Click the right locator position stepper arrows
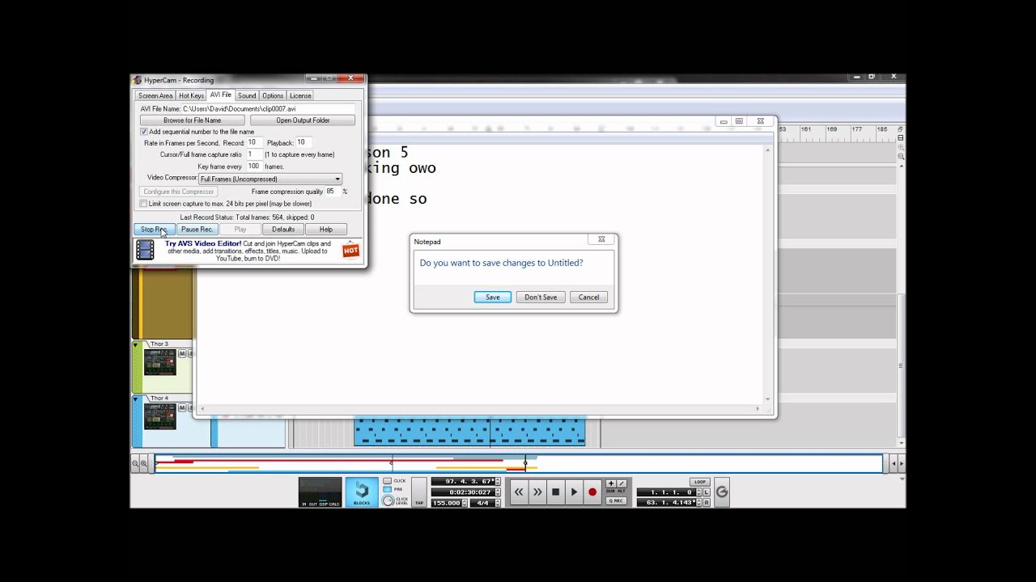The height and width of the screenshot is (582, 1036). pyautogui.click(x=698, y=503)
